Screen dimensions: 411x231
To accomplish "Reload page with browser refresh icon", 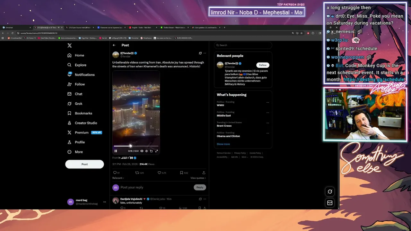I will [x=13, y=33].
